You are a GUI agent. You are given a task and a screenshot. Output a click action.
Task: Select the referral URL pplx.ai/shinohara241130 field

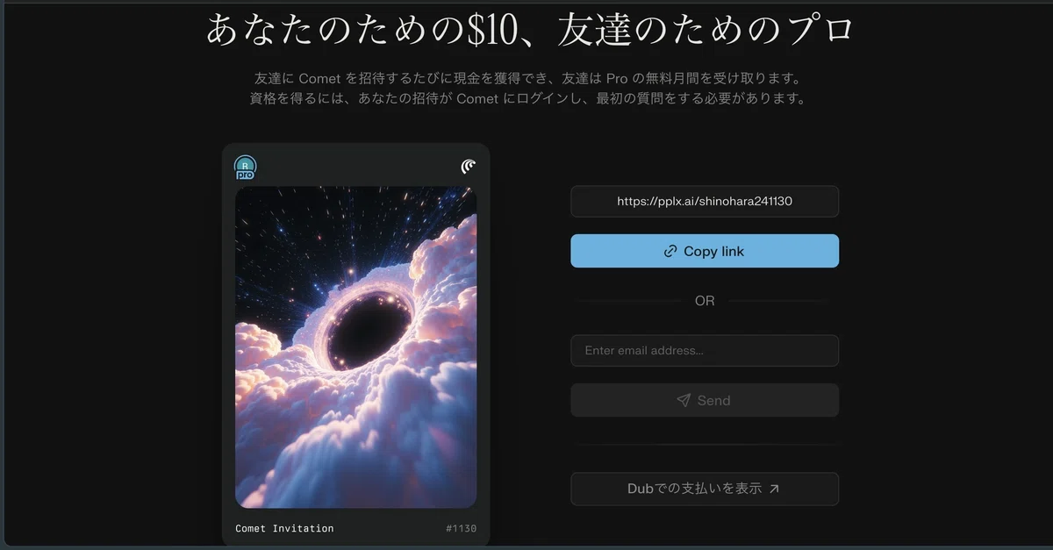tap(705, 201)
